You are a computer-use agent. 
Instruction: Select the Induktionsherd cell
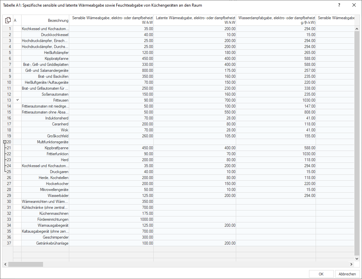point(45,118)
